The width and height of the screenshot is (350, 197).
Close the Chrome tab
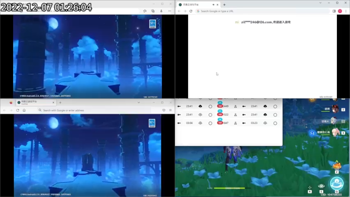(217, 5)
